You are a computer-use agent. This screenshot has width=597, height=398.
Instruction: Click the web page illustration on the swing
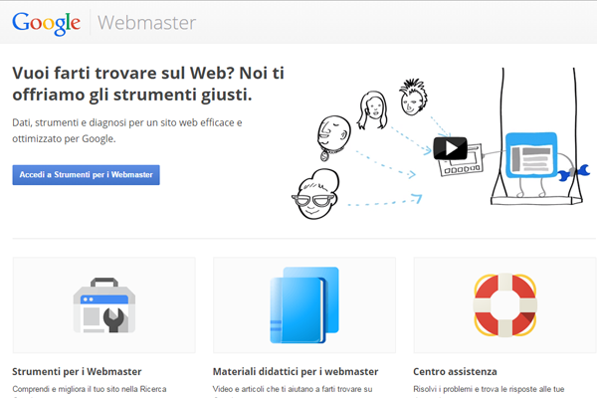[531, 155]
